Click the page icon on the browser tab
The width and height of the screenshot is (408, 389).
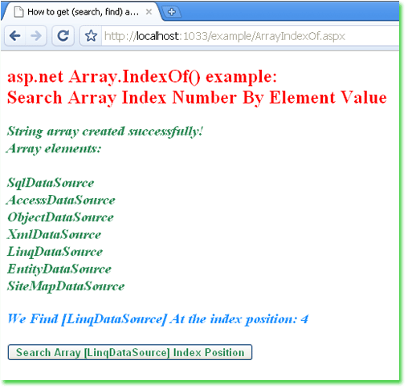[18, 12]
